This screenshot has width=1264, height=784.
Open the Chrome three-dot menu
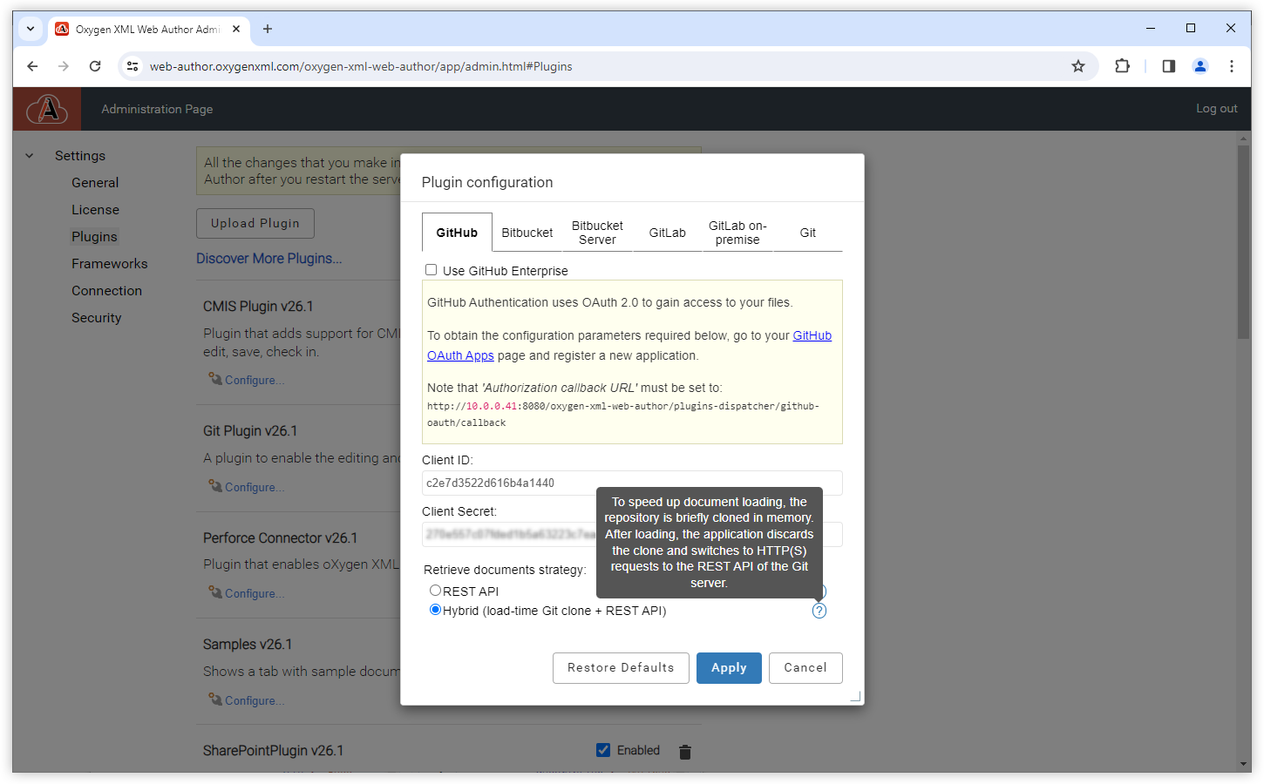[x=1232, y=66]
